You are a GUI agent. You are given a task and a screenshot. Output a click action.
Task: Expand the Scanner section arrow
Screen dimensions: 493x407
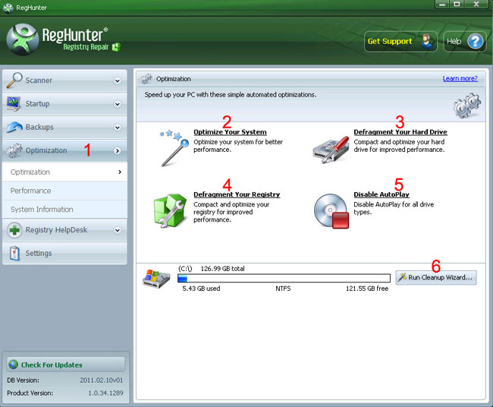(x=118, y=80)
